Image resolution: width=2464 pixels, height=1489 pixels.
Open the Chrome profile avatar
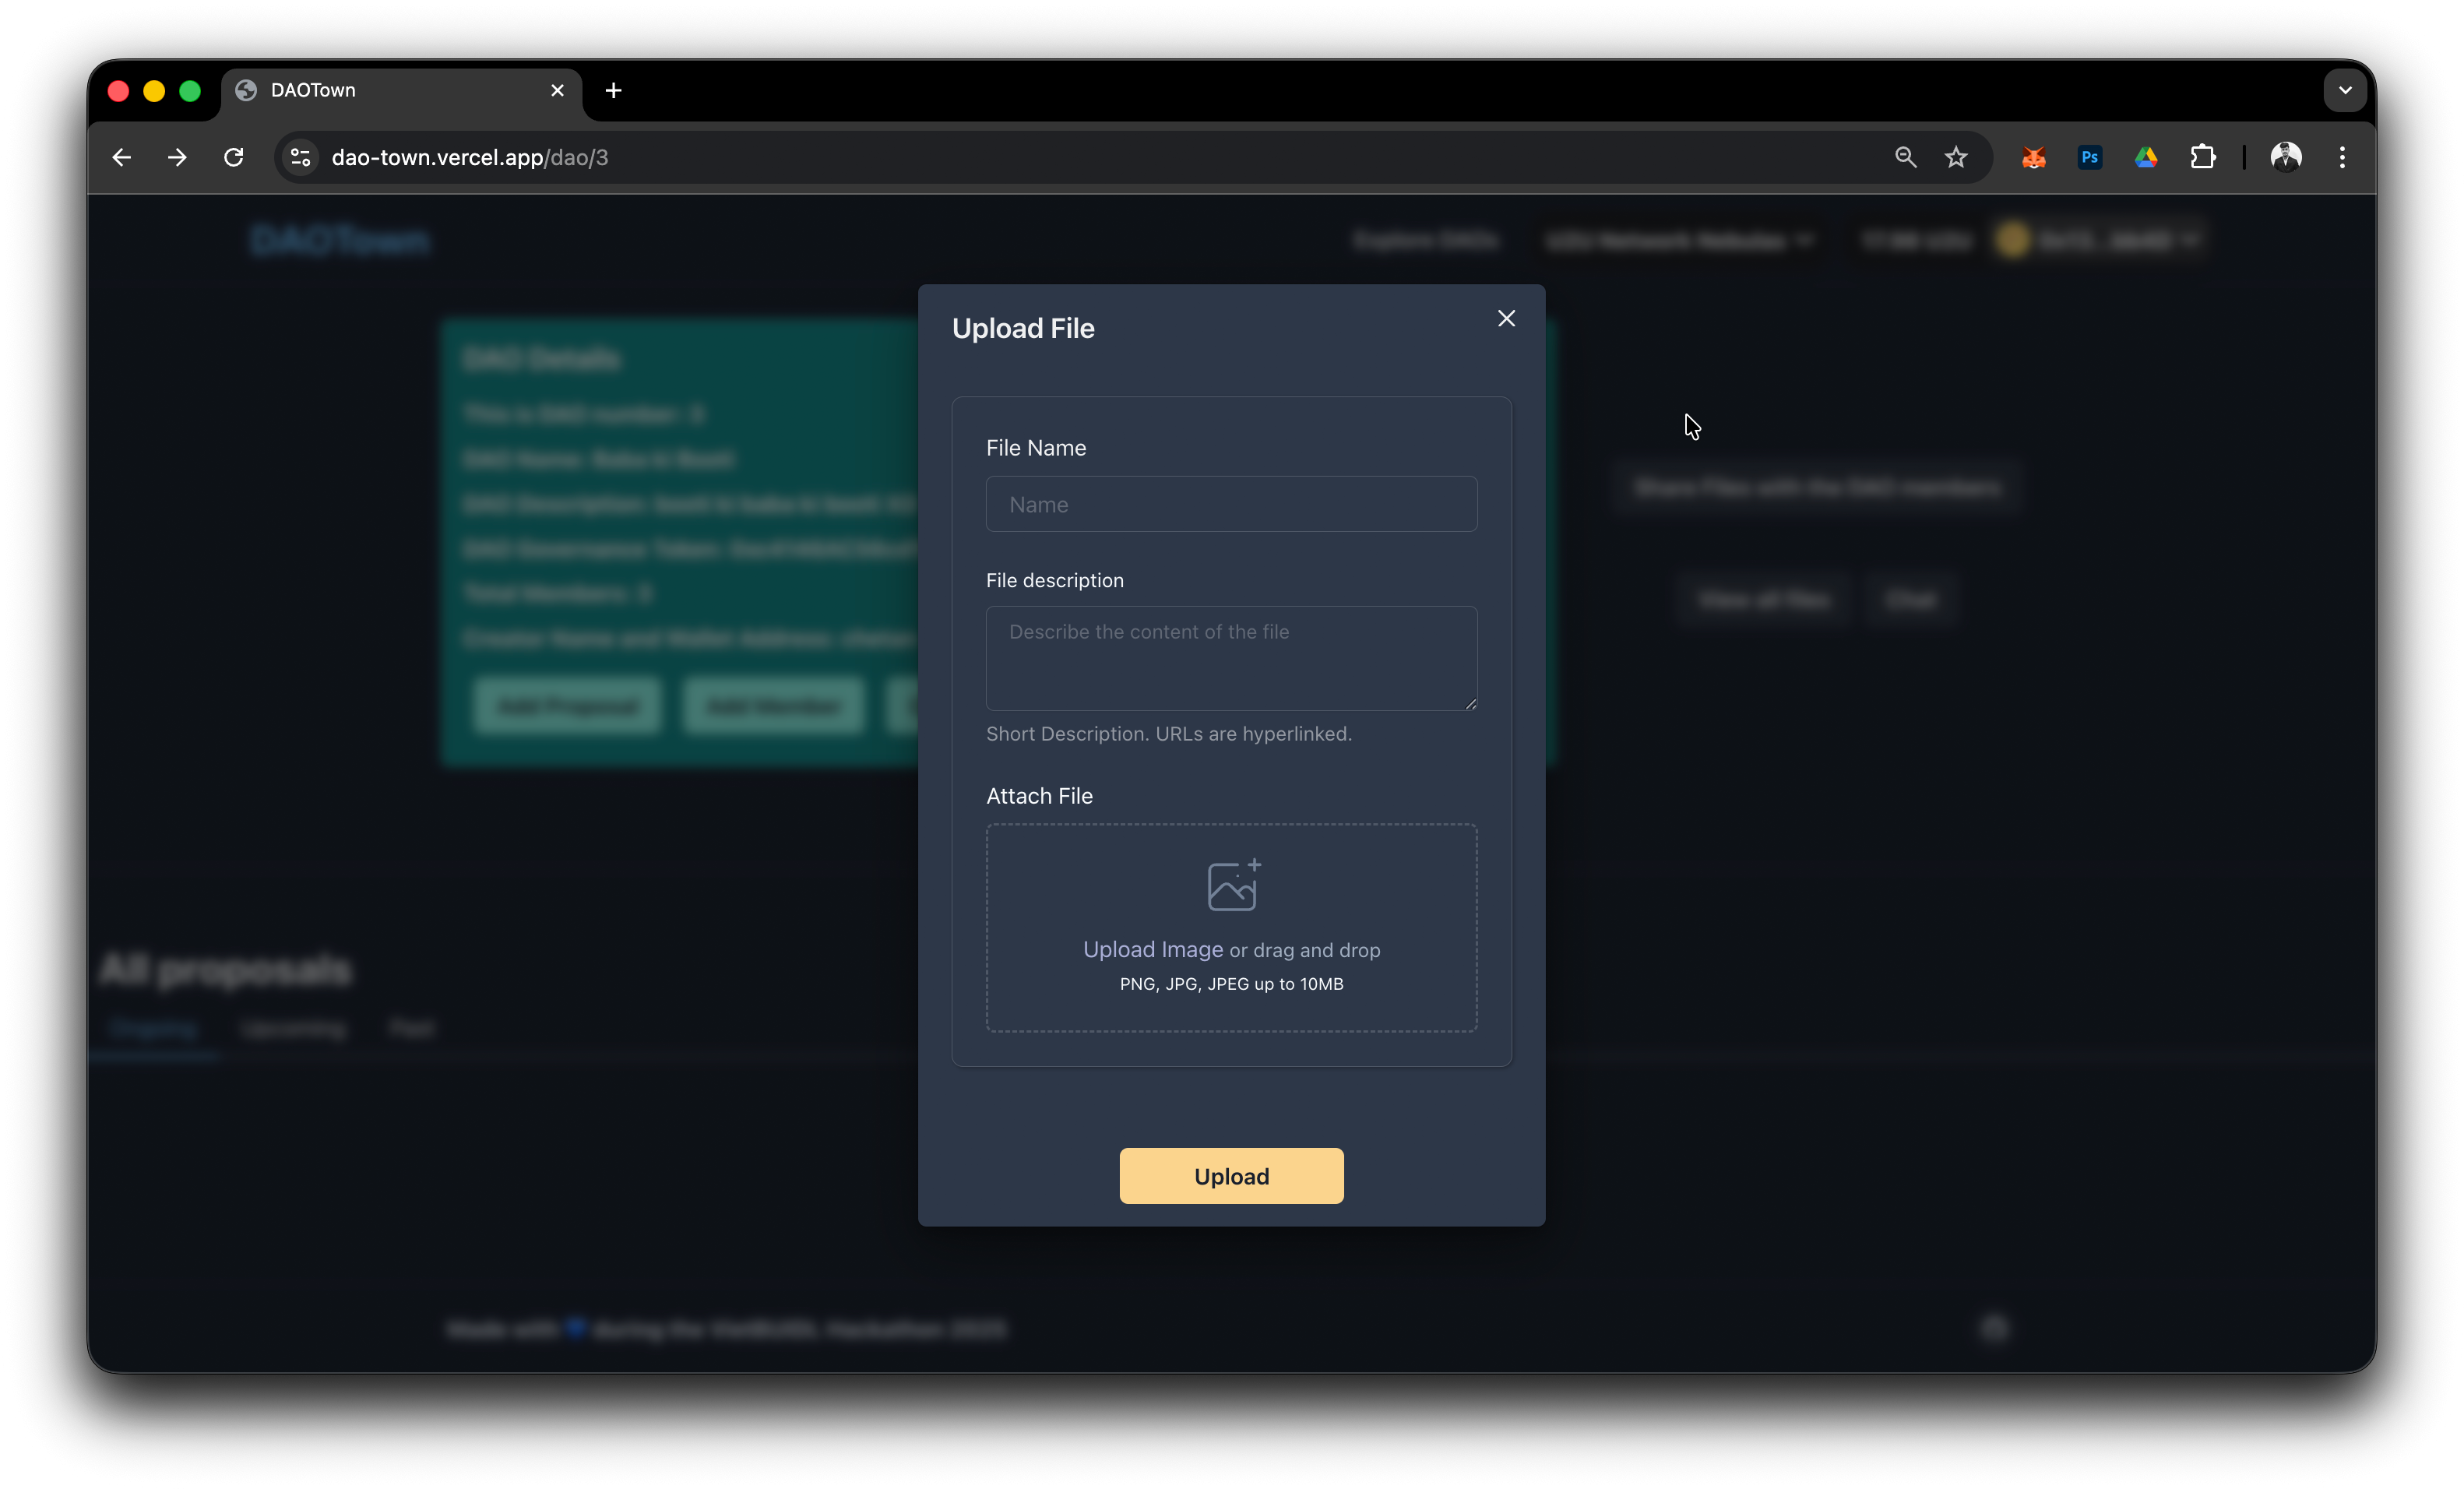pos(2286,157)
